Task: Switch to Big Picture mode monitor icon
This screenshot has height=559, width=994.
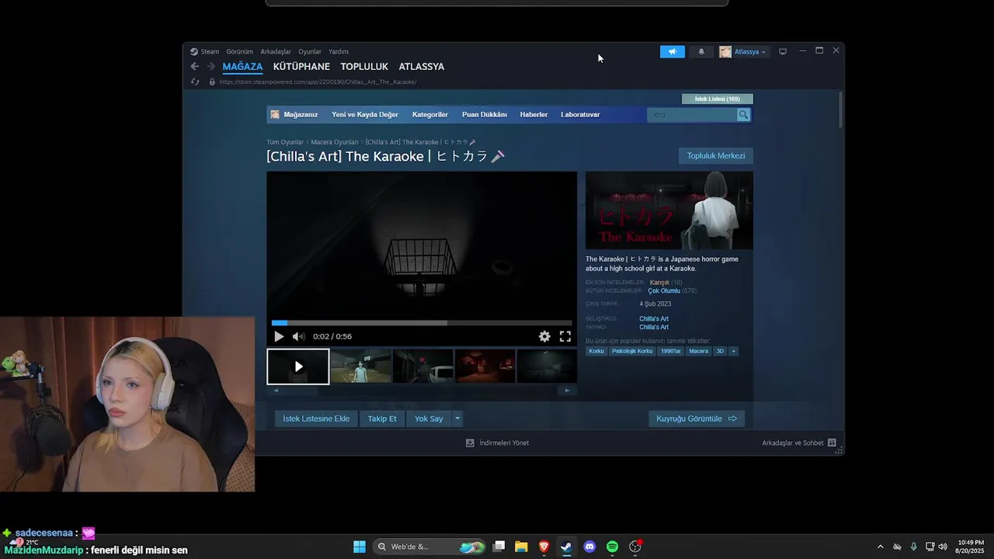Action: click(x=783, y=51)
